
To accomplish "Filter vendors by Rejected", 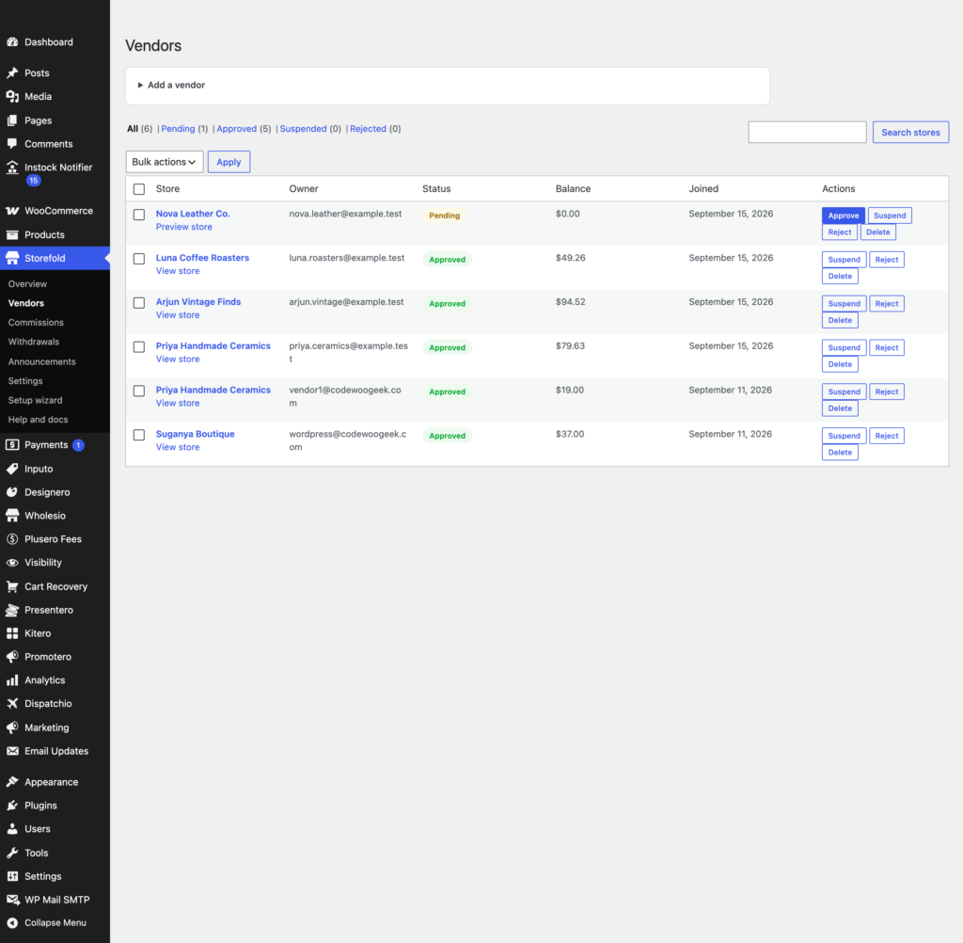I will click(x=368, y=129).
